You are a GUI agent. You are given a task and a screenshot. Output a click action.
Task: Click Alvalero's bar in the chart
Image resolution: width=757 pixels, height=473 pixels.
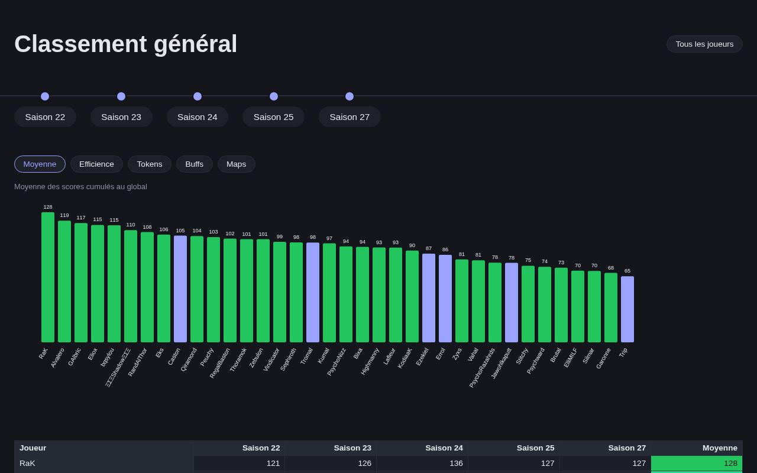click(x=64, y=281)
